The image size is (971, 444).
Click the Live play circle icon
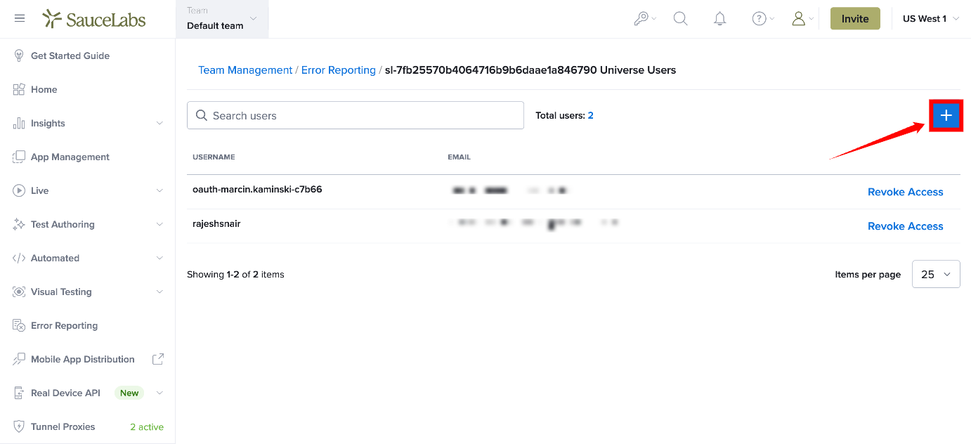[x=19, y=191]
